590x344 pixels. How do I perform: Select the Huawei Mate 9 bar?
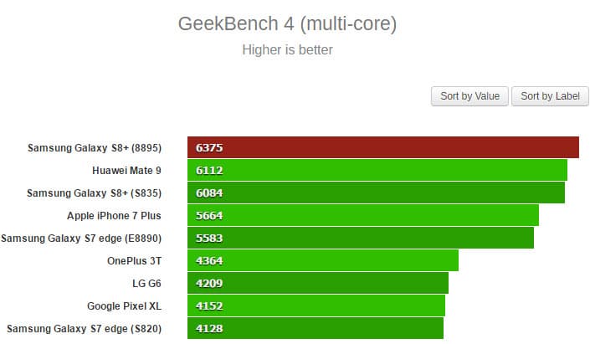tap(377, 171)
